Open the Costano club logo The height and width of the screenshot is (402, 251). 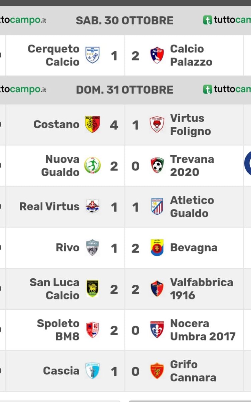click(92, 124)
